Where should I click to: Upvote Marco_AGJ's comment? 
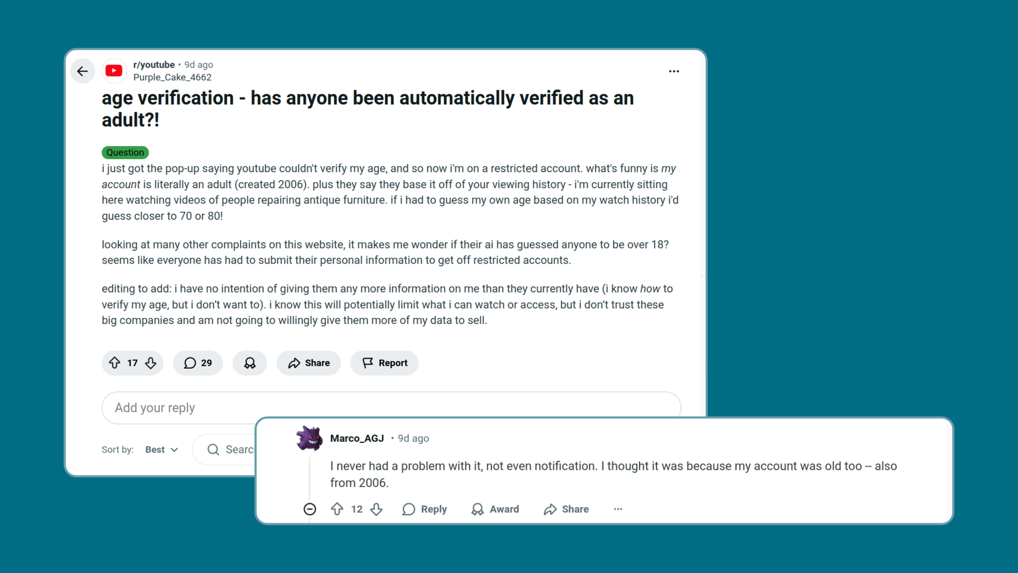(x=338, y=509)
